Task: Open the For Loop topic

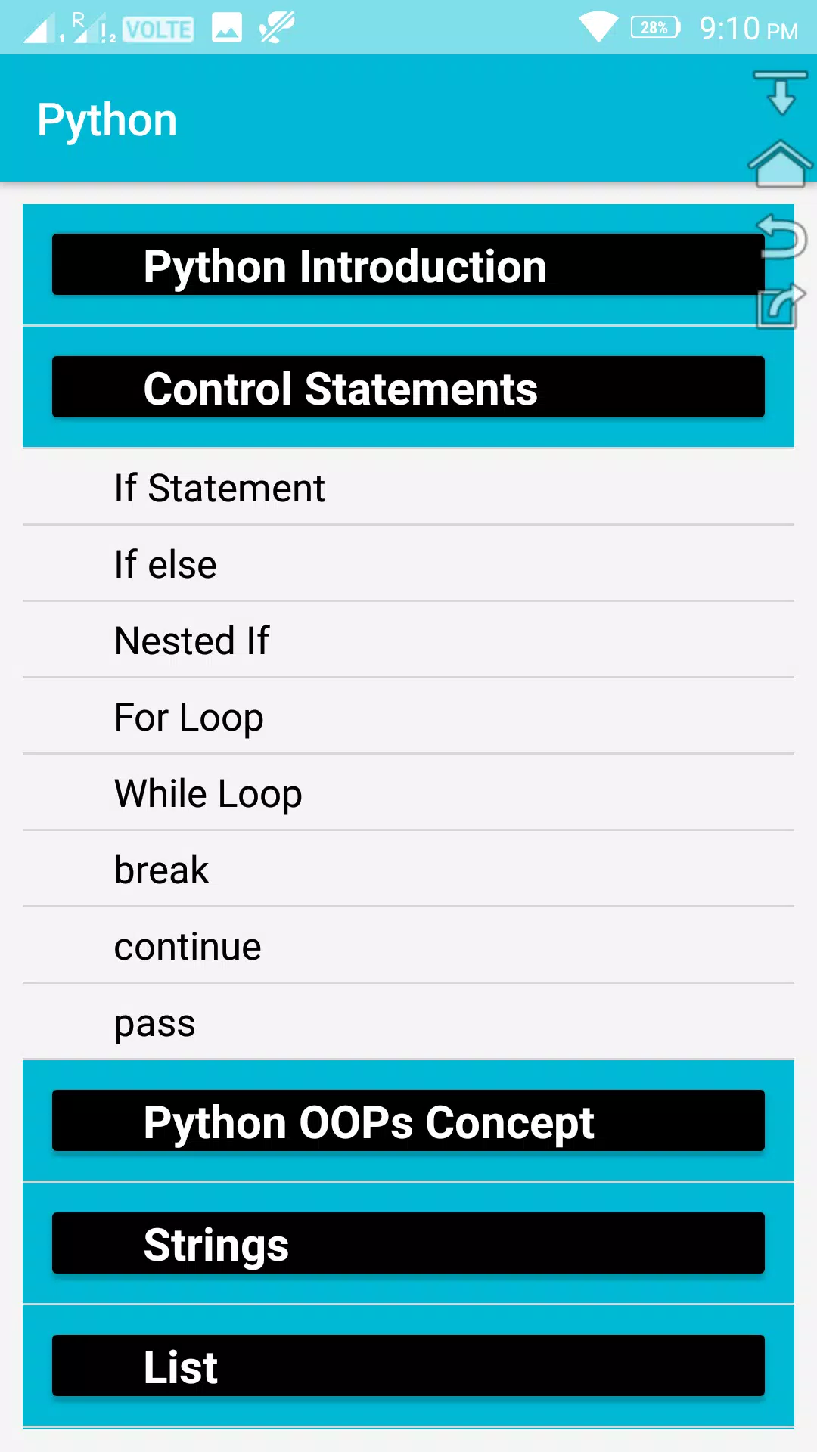Action: (x=408, y=717)
